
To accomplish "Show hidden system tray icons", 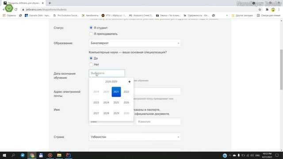I will (x=230, y=155).
